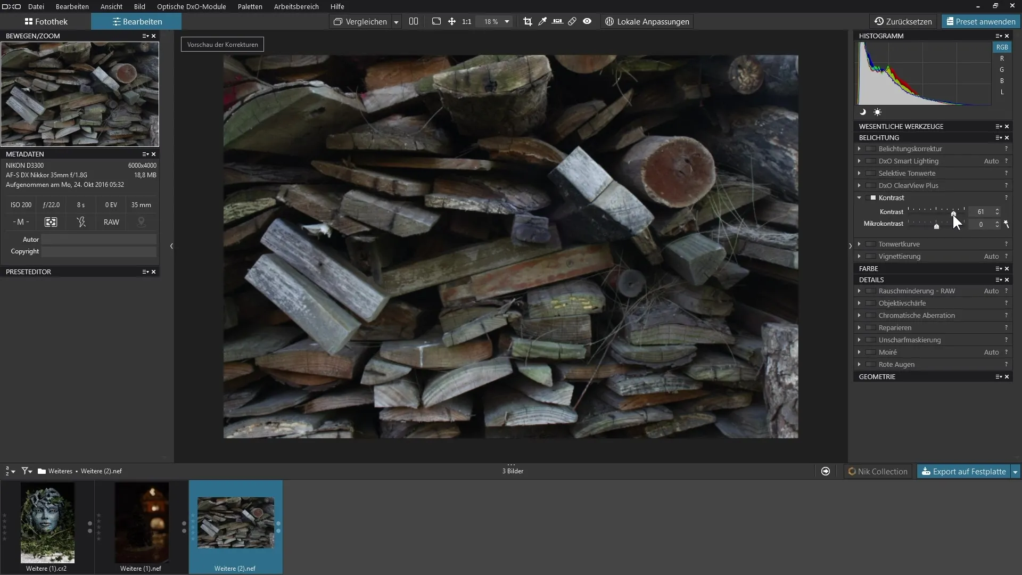Image resolution: width=1022 pixels, height=575 pixels.
Task: Open Nik Collection button
Action: point(878,472)
